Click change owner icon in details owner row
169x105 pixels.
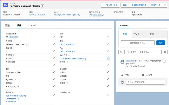pyautogui.click(x=54, y=37)
